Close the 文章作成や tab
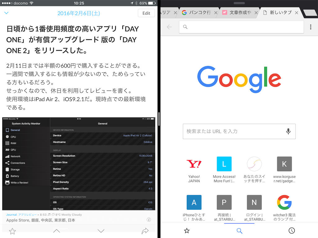Screen dimensions: 318x238 click(256, 13)
